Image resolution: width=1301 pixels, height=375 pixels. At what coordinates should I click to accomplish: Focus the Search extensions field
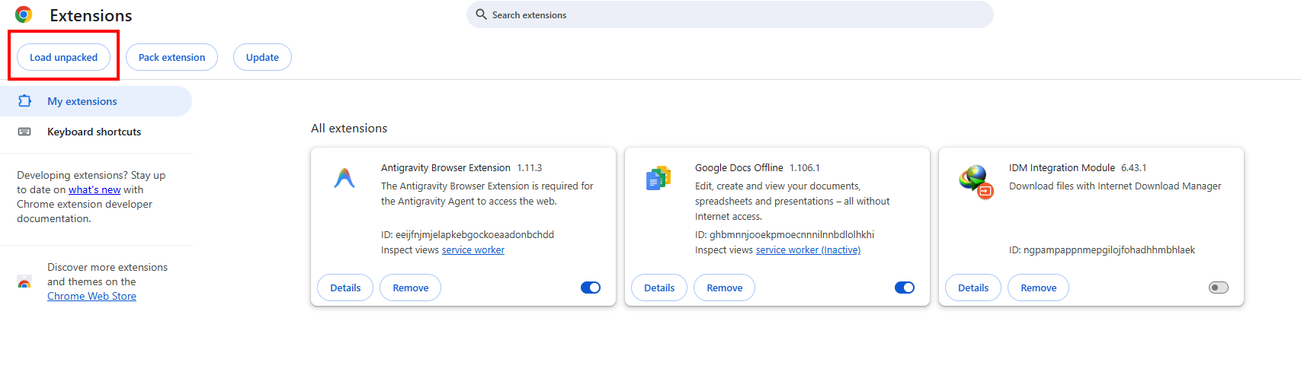click(729, 14)
